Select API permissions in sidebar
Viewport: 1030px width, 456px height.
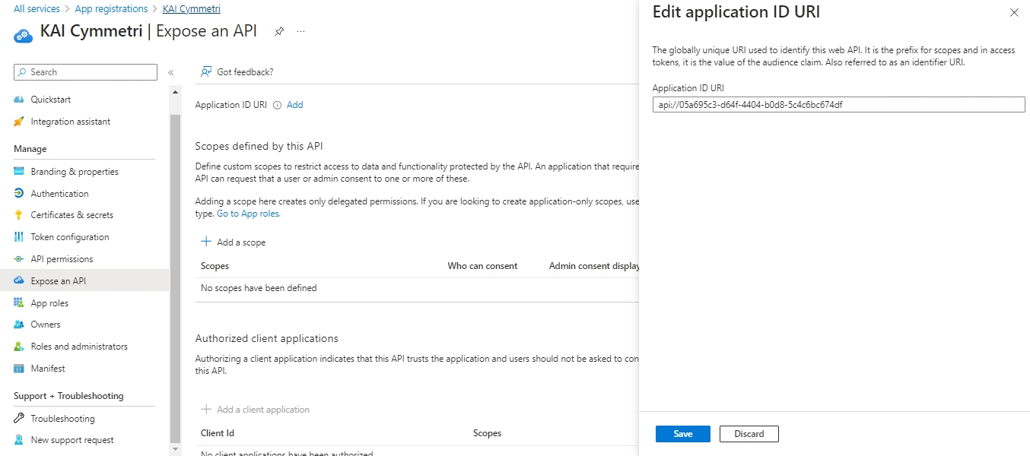click(x=62, y=259)
